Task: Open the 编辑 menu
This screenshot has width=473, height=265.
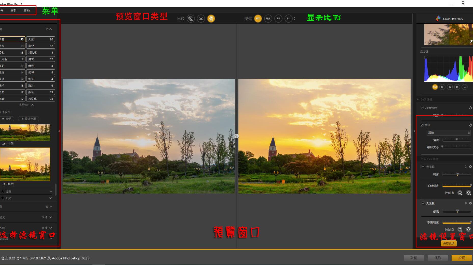Action: click(x=14, y=10)
